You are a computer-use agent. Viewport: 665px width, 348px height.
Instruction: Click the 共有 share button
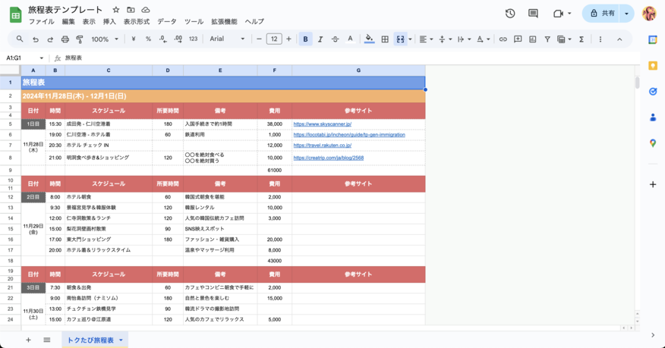click(x=603, y=14)
